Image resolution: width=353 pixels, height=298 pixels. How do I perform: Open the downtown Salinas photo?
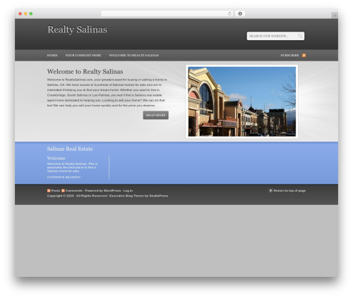(x=242, y=101)
